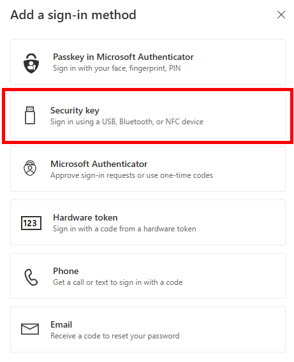Choose Passkey in Microsoft Authenticator option
294x362 pixels.
[148, 62]
